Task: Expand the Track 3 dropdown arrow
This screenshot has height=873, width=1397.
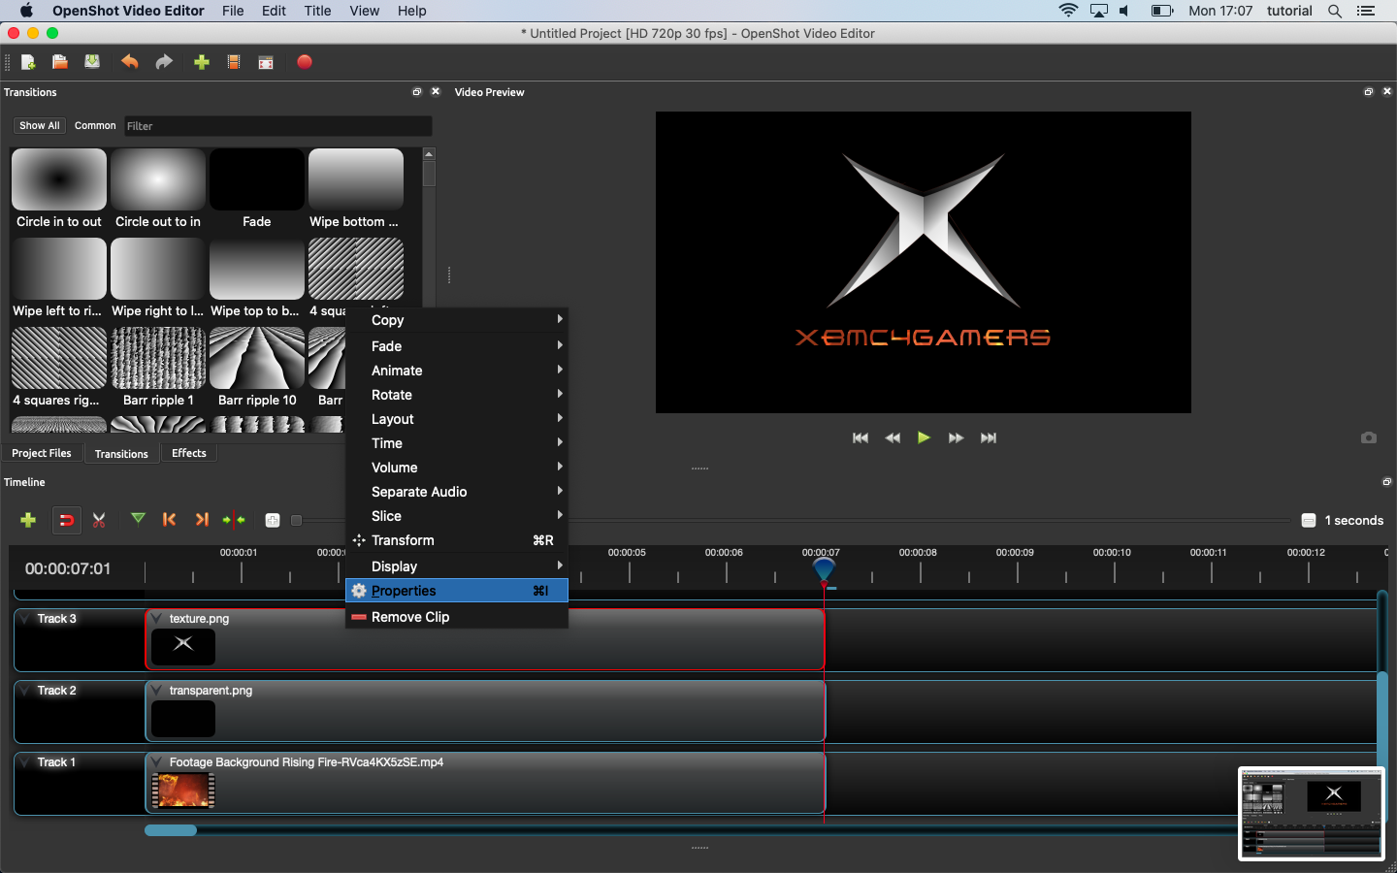Action: pyautogui.click(x=24, y=619)
